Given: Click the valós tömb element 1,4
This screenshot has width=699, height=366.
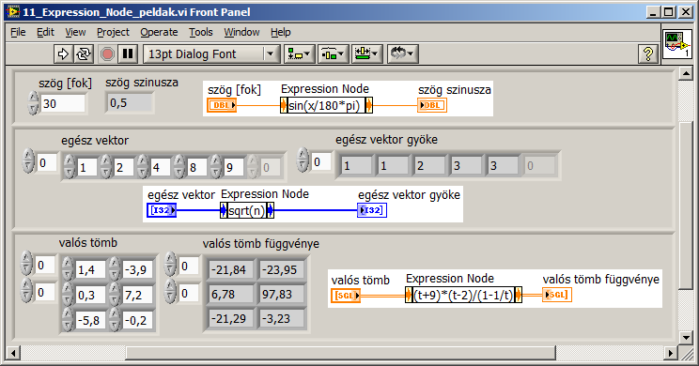Looking at the screenshot, I should 91,270.
